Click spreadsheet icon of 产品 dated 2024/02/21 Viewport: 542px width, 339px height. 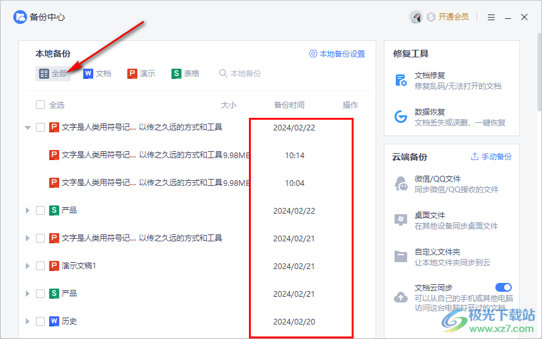54,294
